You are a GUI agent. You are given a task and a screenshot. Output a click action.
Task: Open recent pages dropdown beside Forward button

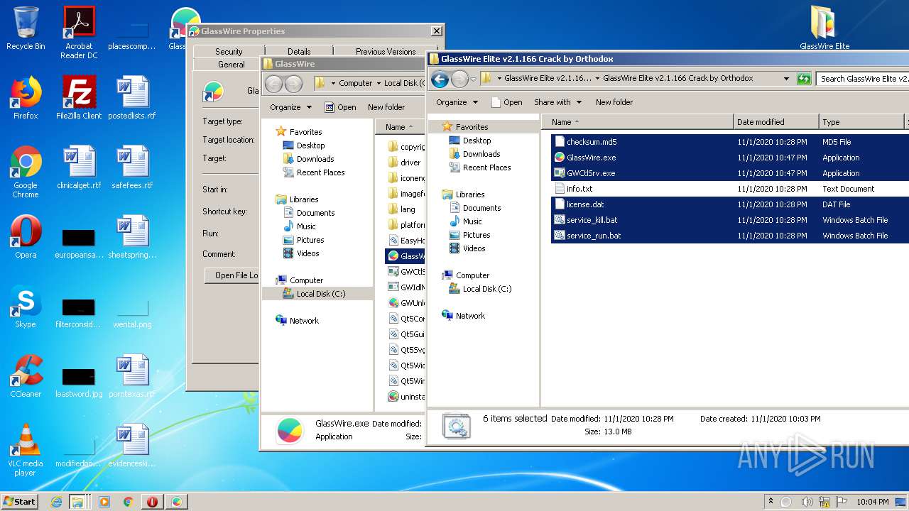(x=473, y=79)
